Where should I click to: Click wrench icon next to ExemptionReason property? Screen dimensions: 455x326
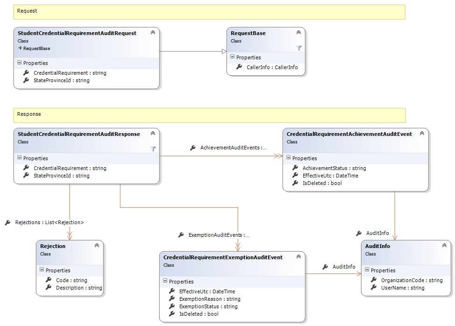172,299
